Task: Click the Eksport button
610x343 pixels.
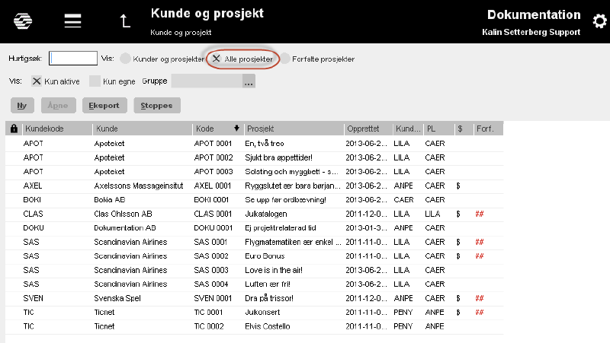Action: click(104, 106)
